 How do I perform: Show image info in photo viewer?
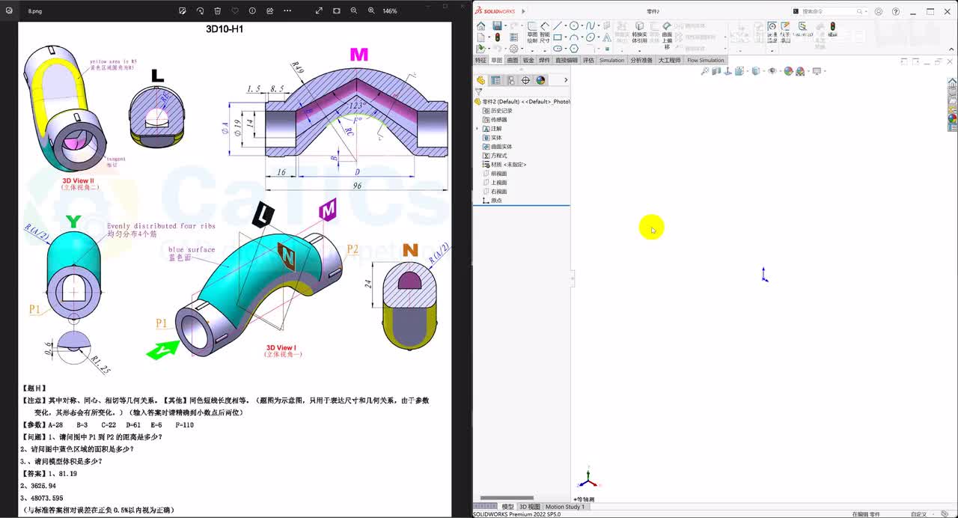252,10
